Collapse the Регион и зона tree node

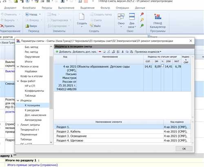click(18, 66)
